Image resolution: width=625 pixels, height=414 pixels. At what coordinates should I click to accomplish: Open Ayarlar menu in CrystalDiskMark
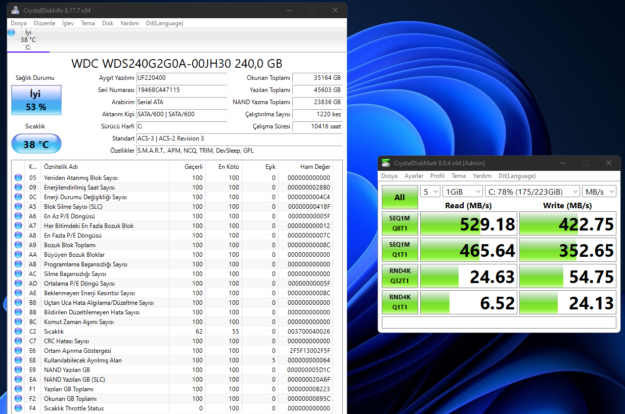(414, 176)
